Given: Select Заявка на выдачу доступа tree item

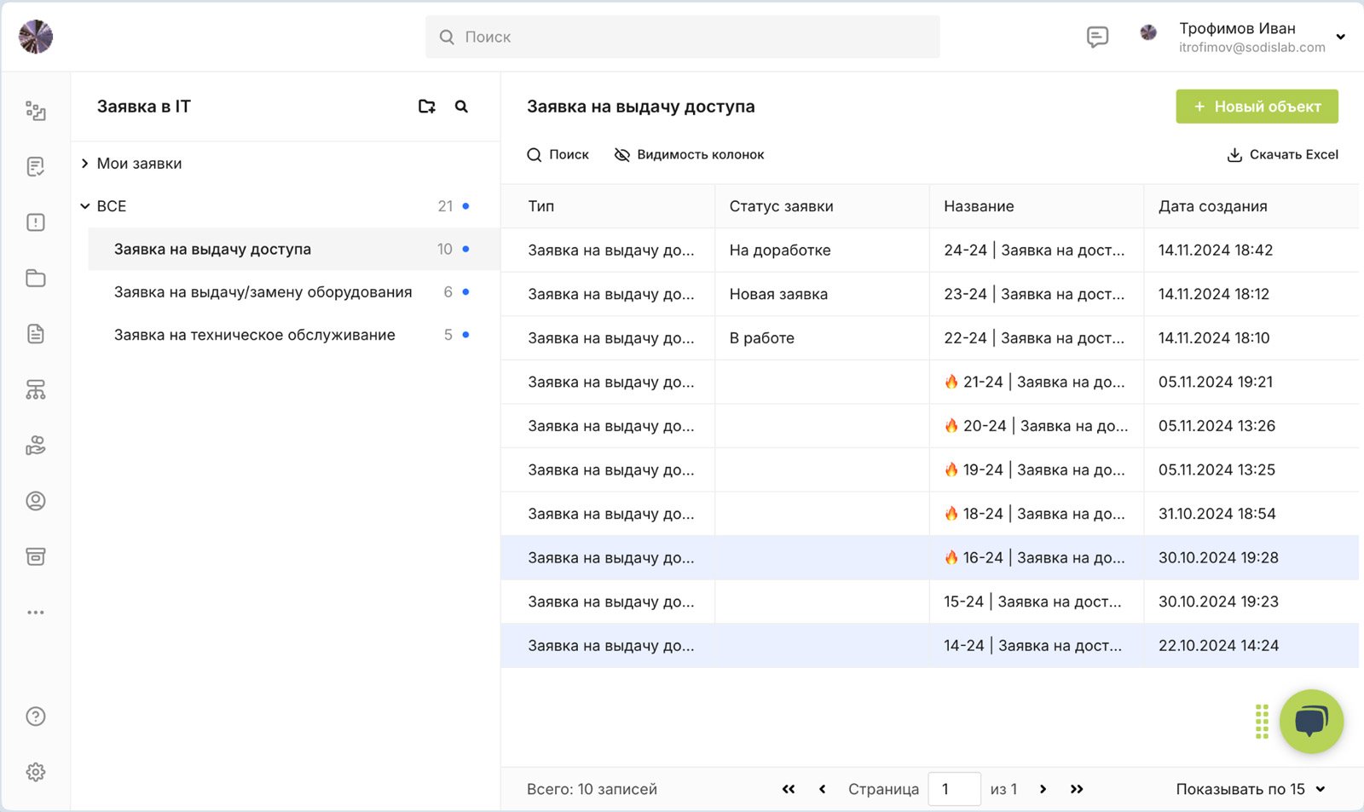Looking at the screenshot, I should click(293, 249).
